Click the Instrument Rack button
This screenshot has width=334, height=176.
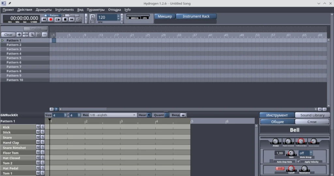point(196,16)
